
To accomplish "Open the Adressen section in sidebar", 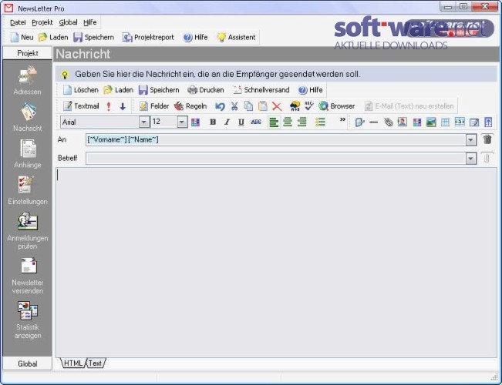I will click(28, 80).
